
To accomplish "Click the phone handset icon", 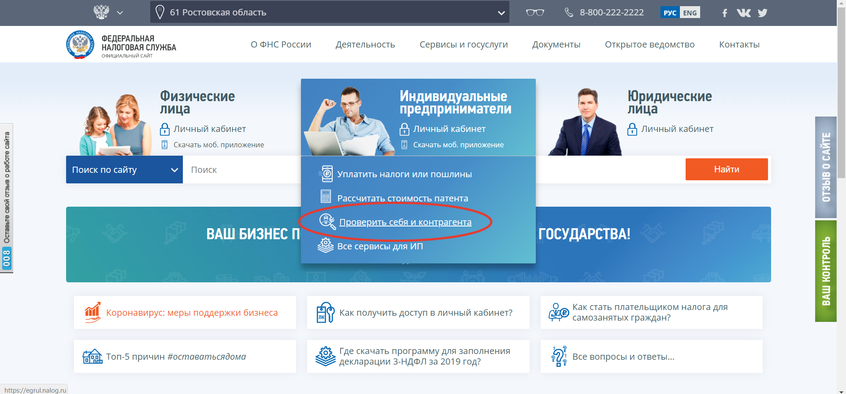I will pos(569,12).
